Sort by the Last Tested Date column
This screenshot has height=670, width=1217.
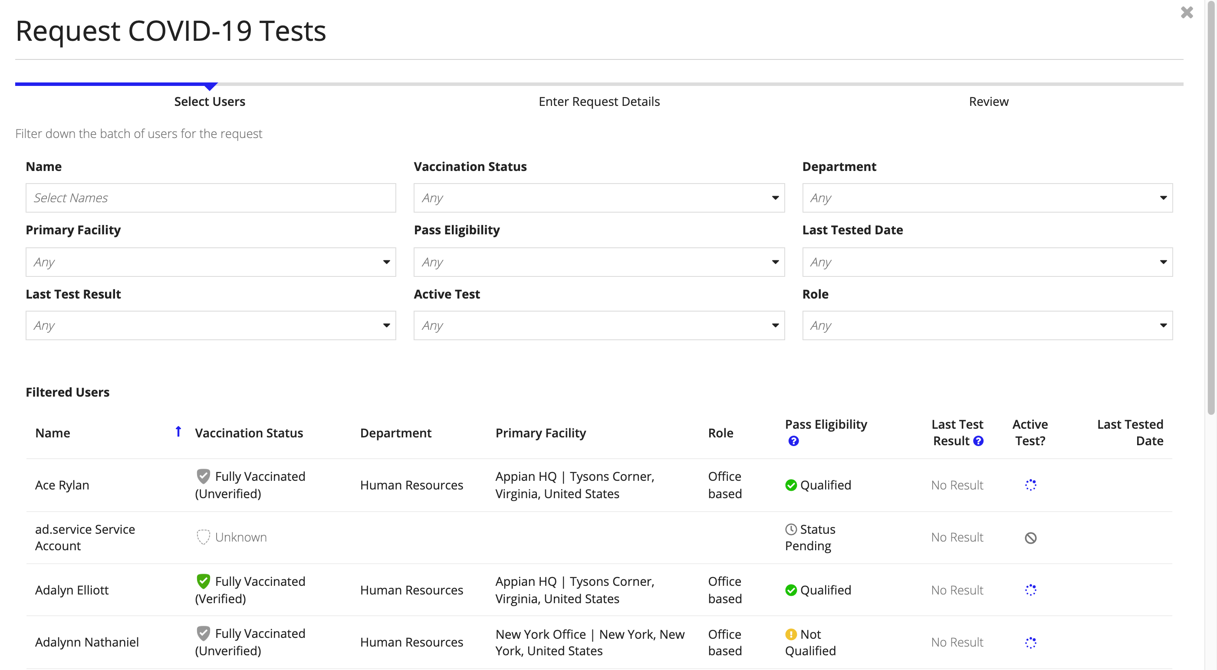point(1130,432)
